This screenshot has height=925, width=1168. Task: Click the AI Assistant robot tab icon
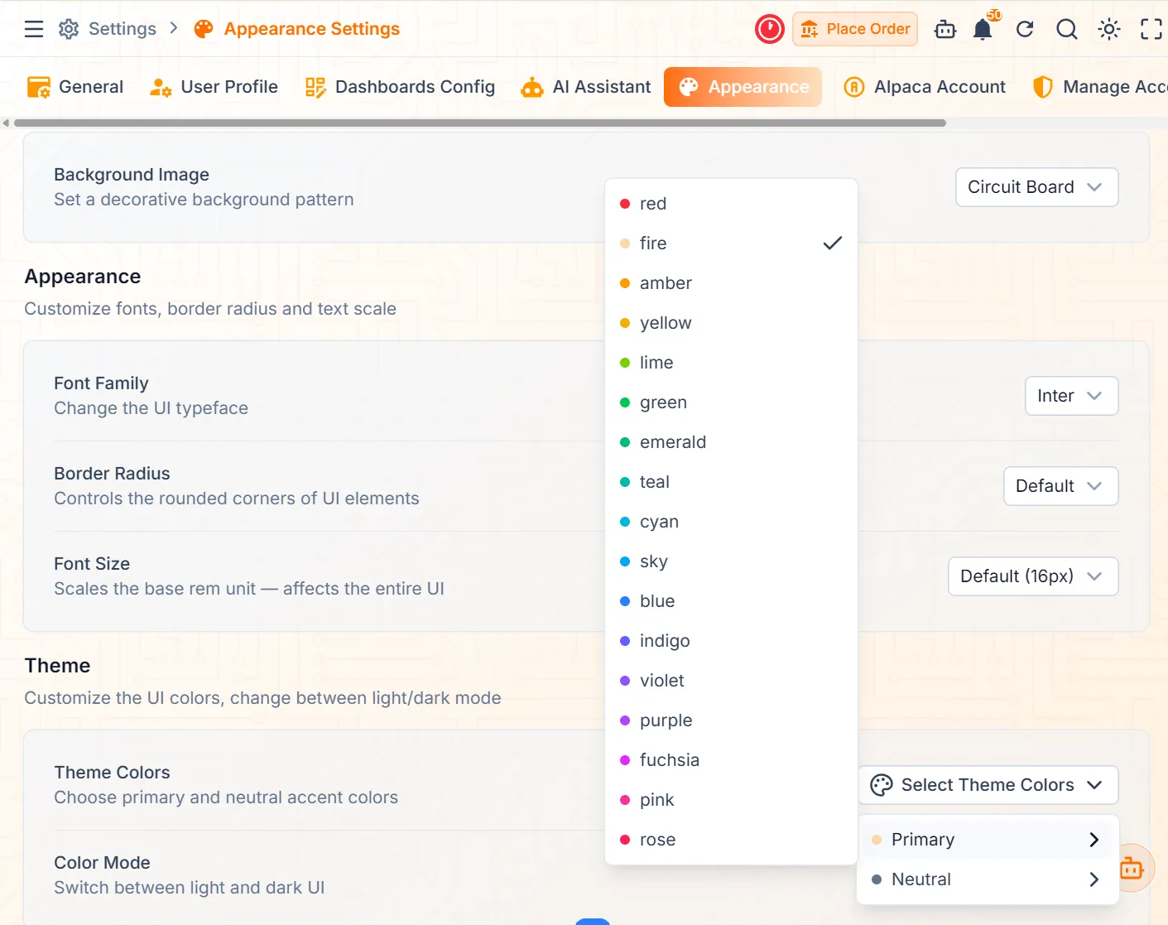point(532,87)
